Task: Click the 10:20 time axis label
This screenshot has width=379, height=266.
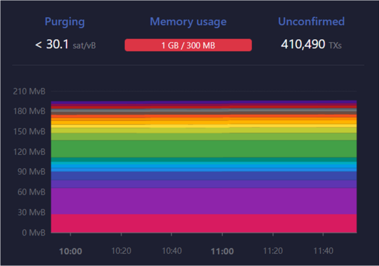Action: [x=121, y=251]
